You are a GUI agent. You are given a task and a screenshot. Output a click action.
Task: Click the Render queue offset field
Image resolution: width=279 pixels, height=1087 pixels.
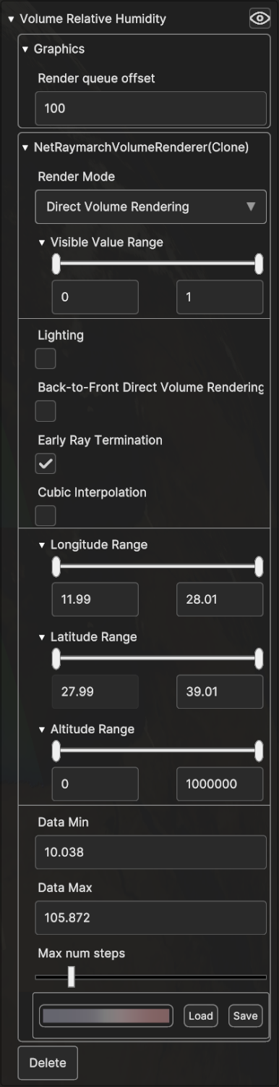tap(151, 109)
